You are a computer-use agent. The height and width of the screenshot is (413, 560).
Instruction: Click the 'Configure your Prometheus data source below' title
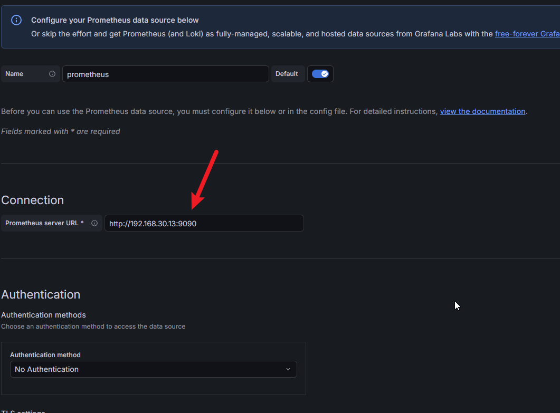coord(115,20)
